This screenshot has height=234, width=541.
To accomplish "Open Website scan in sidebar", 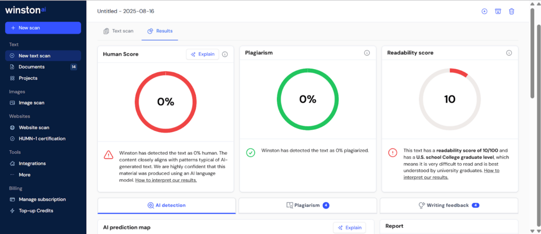I will pyautogui.click(x=34, y=127).
